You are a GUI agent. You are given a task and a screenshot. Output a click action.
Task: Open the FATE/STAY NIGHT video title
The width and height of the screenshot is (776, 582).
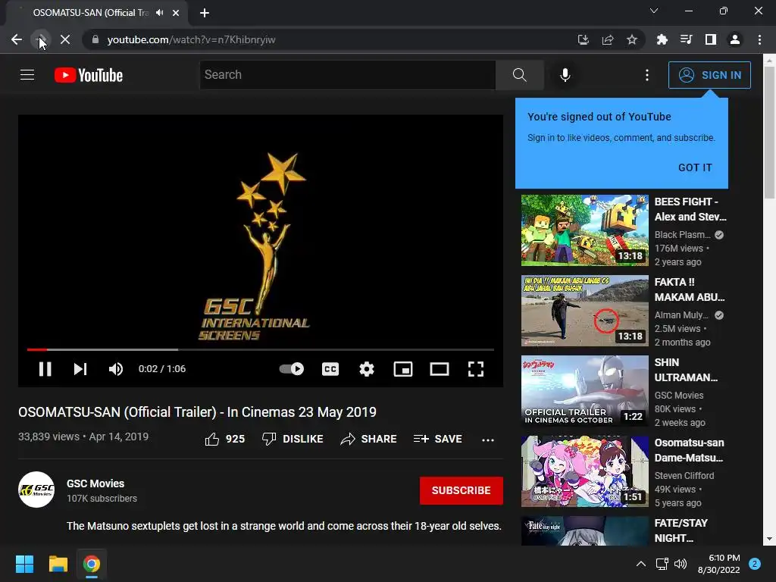(x=681, y=530)
